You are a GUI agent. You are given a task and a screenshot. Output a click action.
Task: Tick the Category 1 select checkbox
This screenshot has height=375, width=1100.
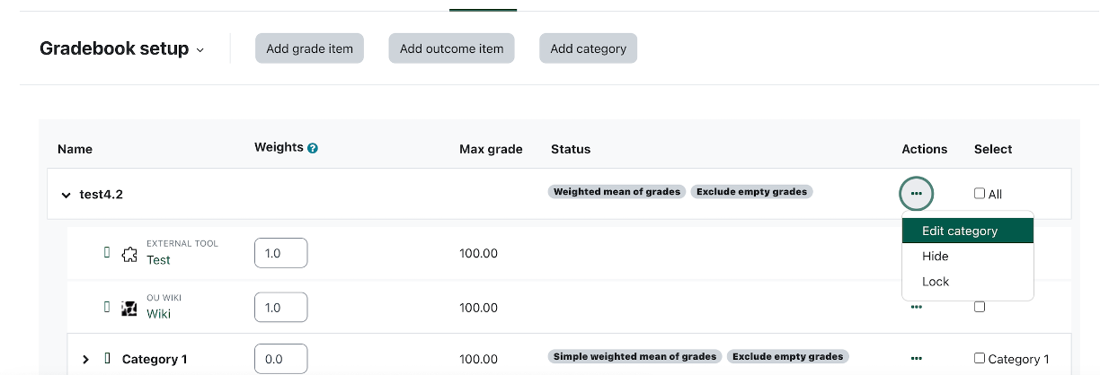(x=980, y=358)
